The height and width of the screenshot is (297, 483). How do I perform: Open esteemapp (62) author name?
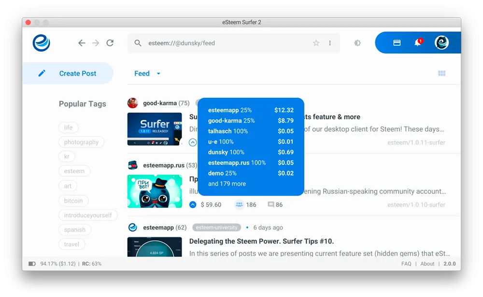coord(165,228)
